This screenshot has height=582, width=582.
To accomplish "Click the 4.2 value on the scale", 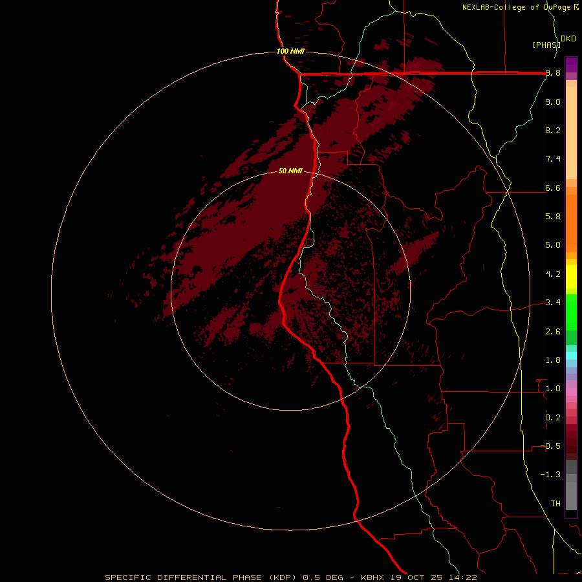I will pos(553,274).
